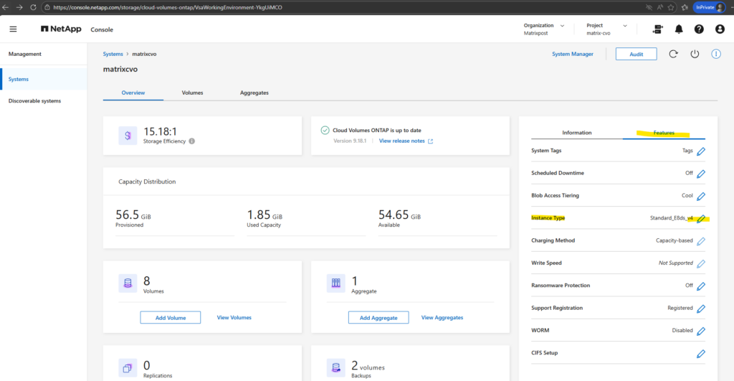Screen dimensions: 734x381
Task: Open the user account profile icon
Action: [719, 29]
